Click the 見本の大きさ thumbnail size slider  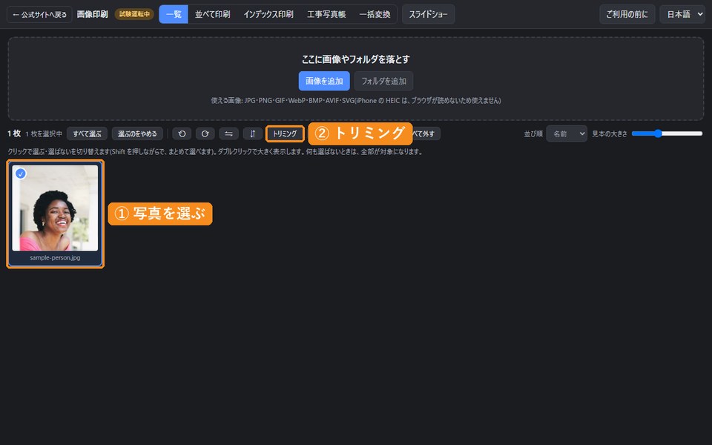[667, 133]
